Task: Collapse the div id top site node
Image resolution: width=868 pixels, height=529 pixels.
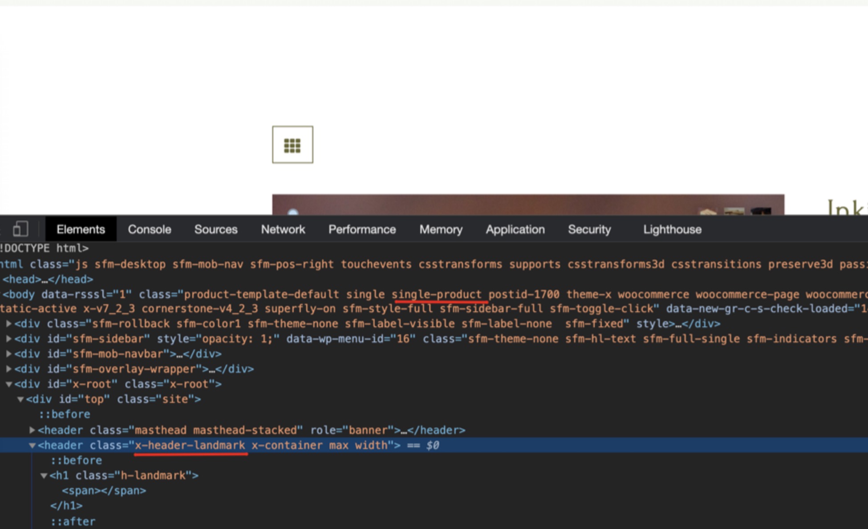Action: [20, 399]
